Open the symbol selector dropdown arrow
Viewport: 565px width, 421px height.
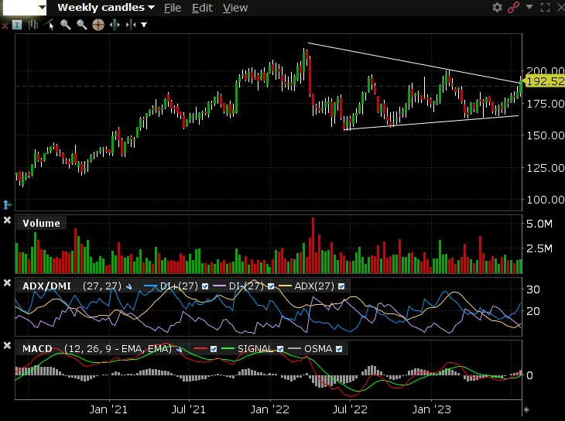click(x=43, y=8)
